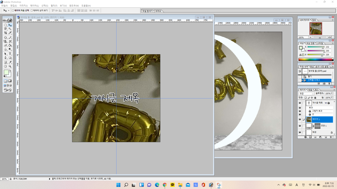This screenshot has width=337, height=189.
Task: Click the color spectrum ramp bar
Action: [x=316, y=60]
